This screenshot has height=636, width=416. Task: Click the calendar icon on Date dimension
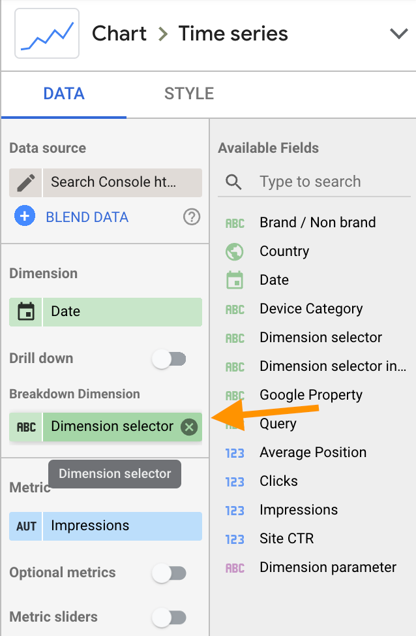pyautogui.click(x=25, y=311)
